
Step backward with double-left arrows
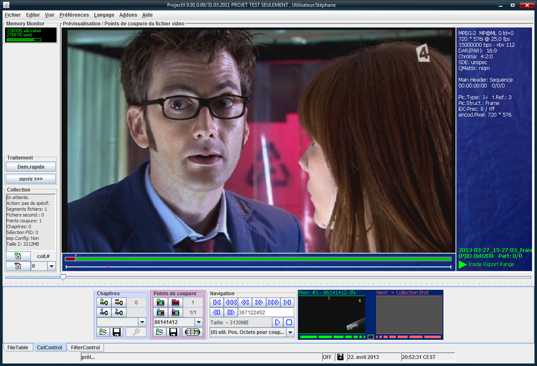[245, 302]
